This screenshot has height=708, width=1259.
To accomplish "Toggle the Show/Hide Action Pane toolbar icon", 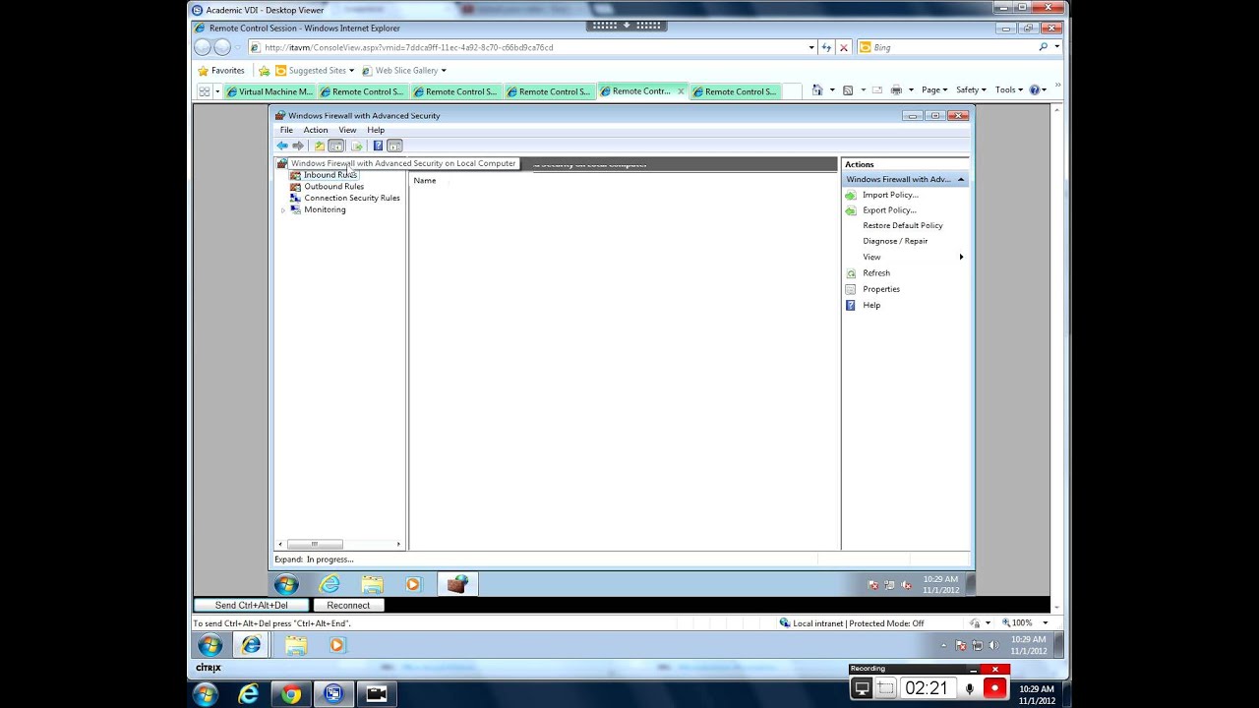I will pos(394,146).
